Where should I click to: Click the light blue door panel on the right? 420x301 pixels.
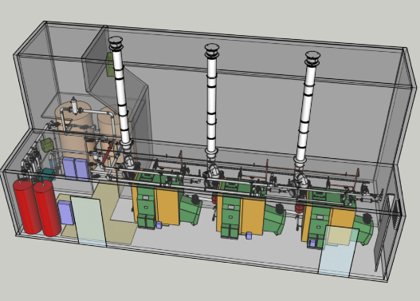point(338,251)
